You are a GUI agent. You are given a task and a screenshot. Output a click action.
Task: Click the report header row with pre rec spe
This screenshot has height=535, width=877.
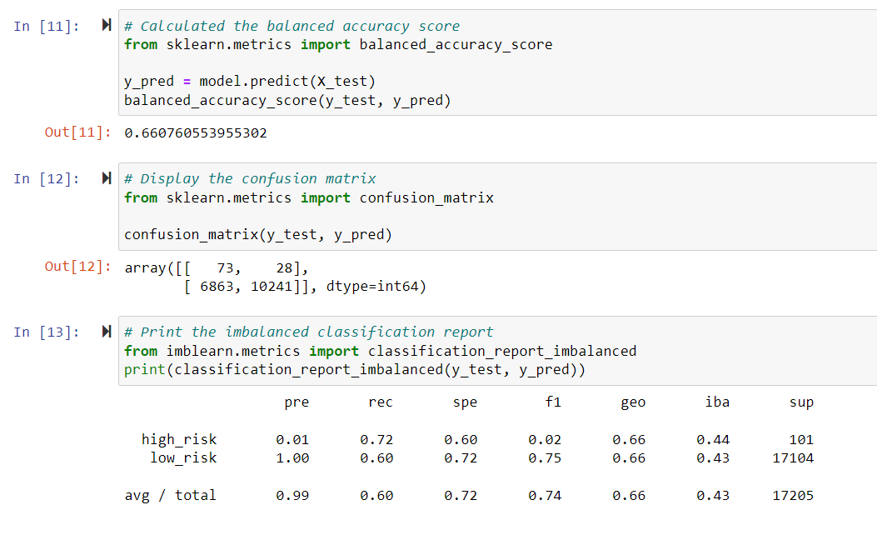549,402
